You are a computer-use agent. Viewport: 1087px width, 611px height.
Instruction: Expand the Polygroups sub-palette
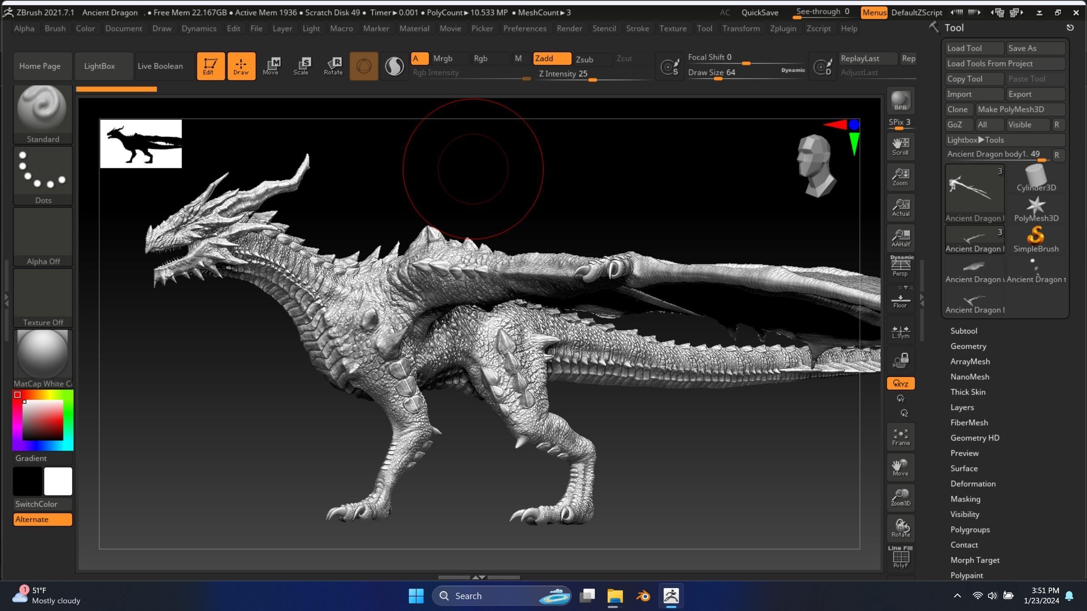tap(970, 530)
